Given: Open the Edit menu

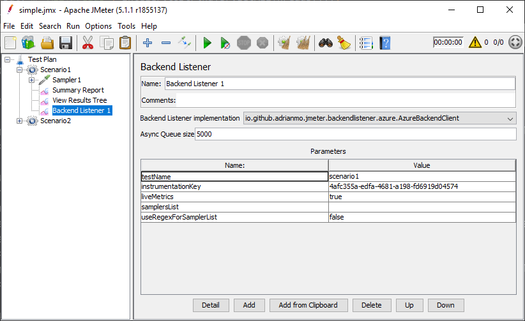Looking at the screenshot, I should (27, 26).
